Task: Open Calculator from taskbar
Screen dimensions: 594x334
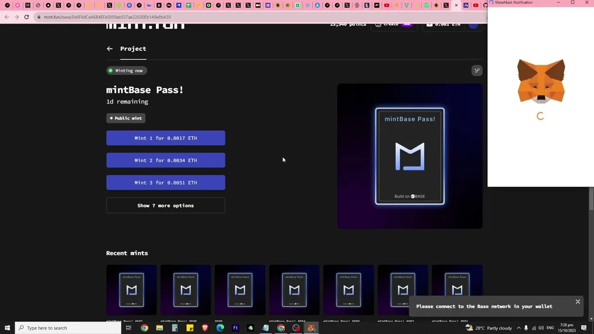Action: pyautogui.click(x=175, y=328)
